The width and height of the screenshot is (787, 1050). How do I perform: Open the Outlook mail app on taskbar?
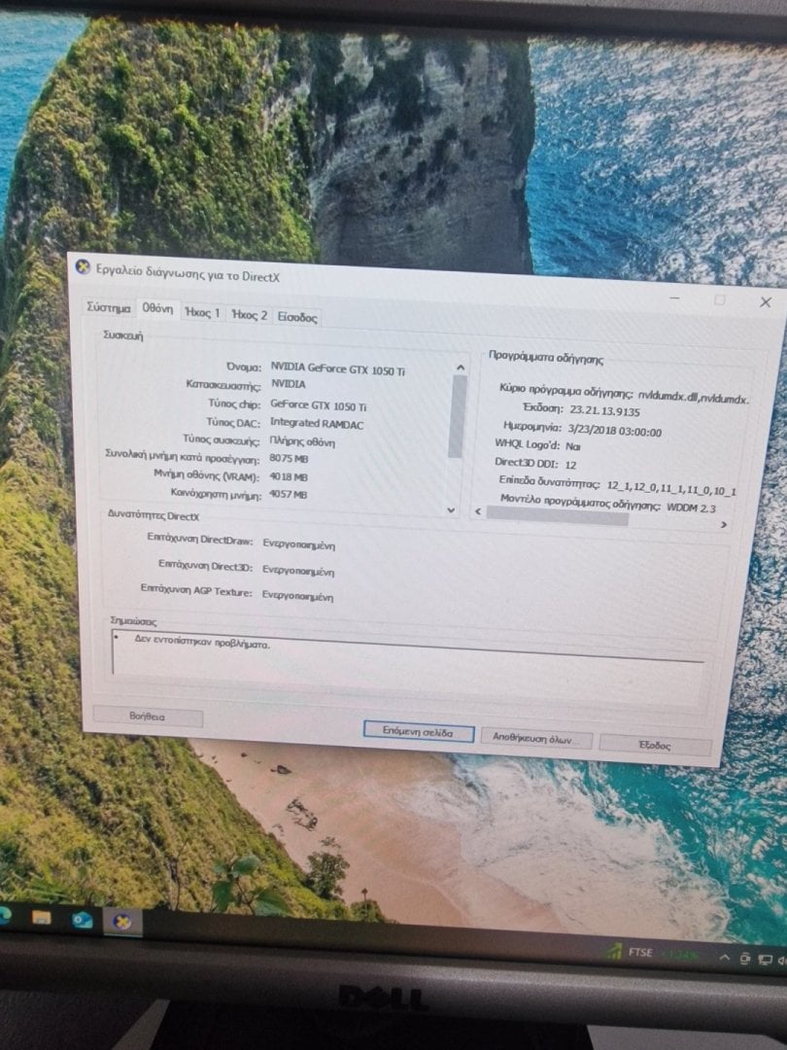tap(82, 920)
